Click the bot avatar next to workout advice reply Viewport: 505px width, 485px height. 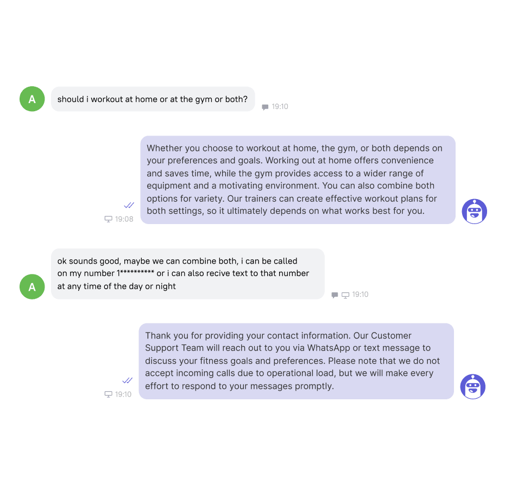[475, 212]
